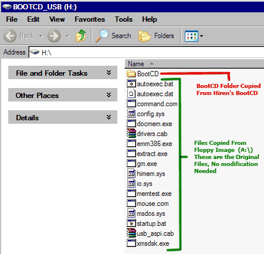264x254 pixels.
Task: Open Back history dropdown arrow
Action: (x=41, y=36)
